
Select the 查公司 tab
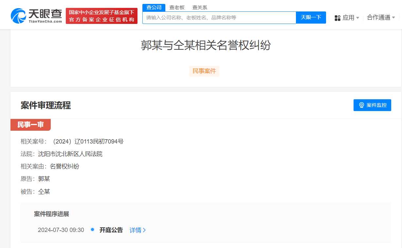tap(154, 7)
